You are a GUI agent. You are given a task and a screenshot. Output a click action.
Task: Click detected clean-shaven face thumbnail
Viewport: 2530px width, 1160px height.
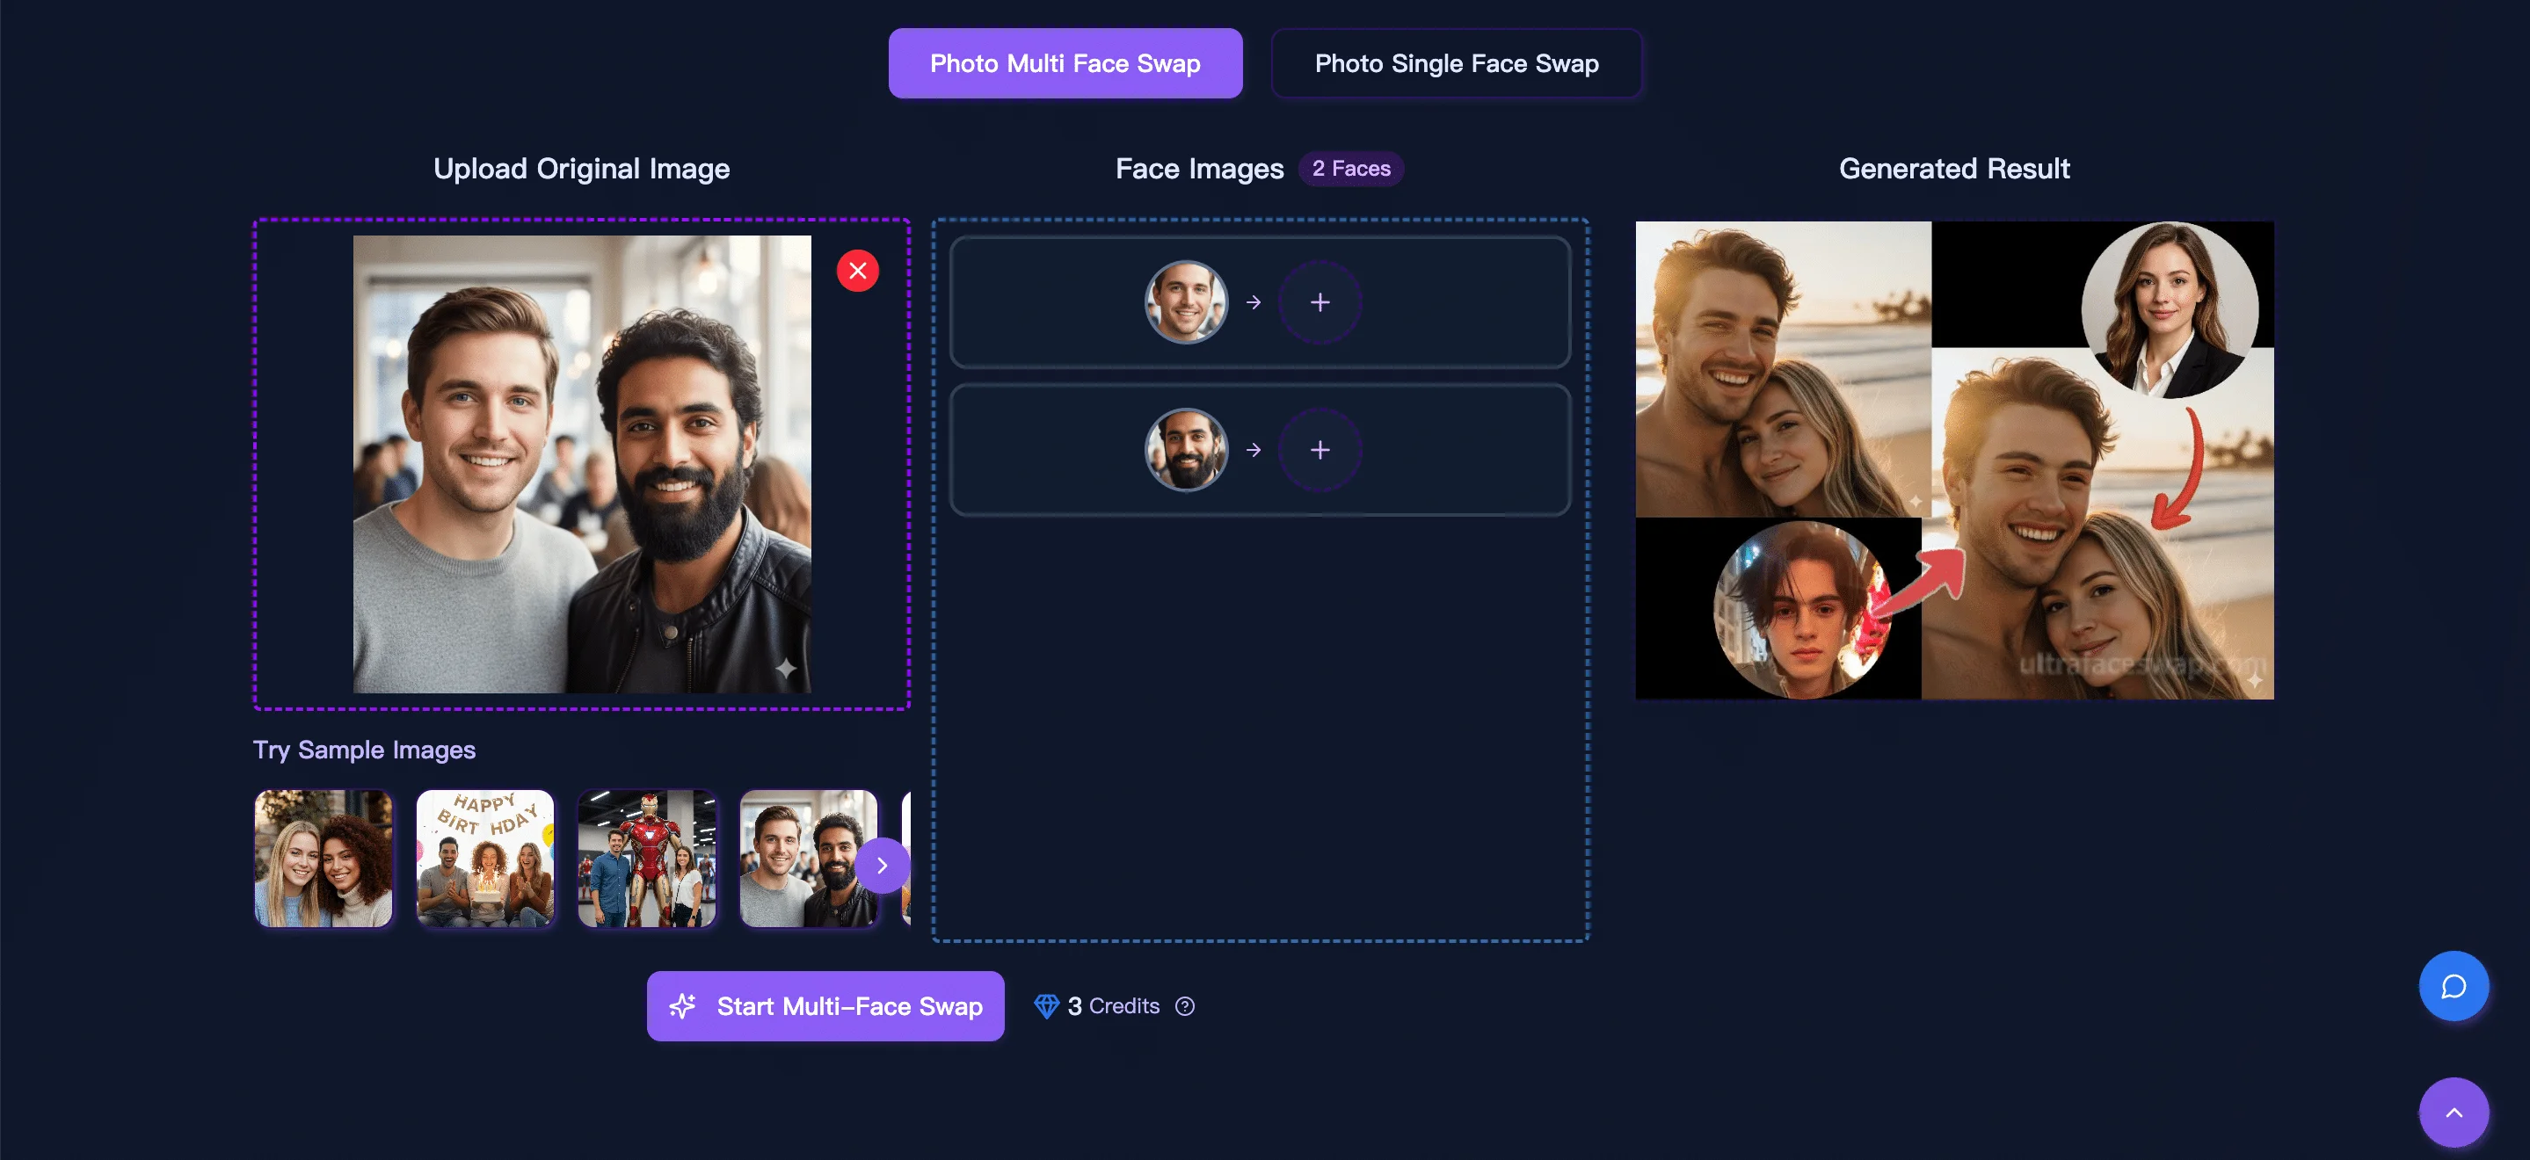[x=1186, y=302]
